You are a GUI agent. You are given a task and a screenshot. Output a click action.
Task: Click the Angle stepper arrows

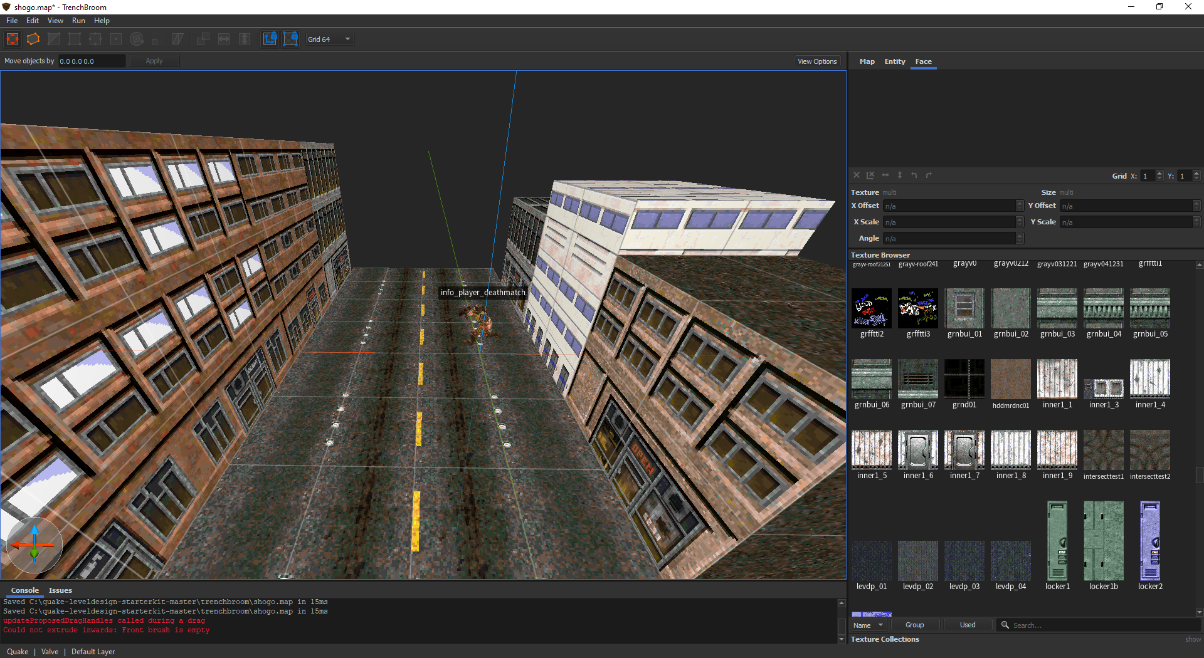tap(1020, 238)
